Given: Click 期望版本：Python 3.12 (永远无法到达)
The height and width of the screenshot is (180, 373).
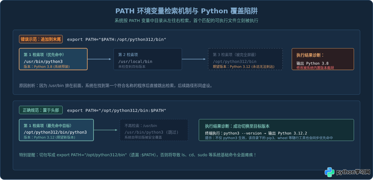Looking at the screenshot, I should click(243, 67).
